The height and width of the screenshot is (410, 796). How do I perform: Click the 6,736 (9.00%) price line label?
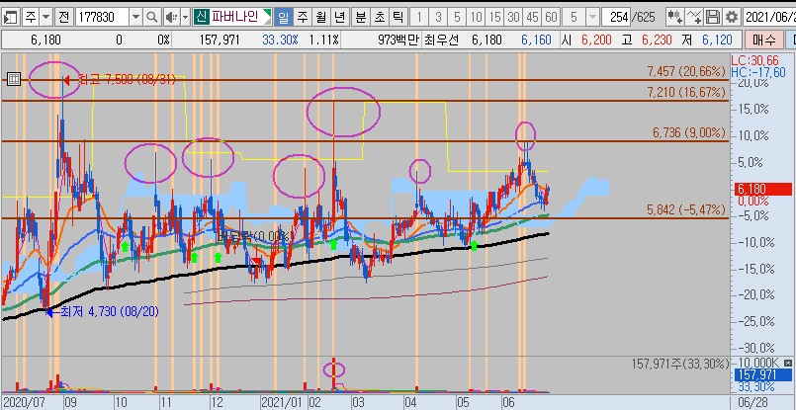689,133
